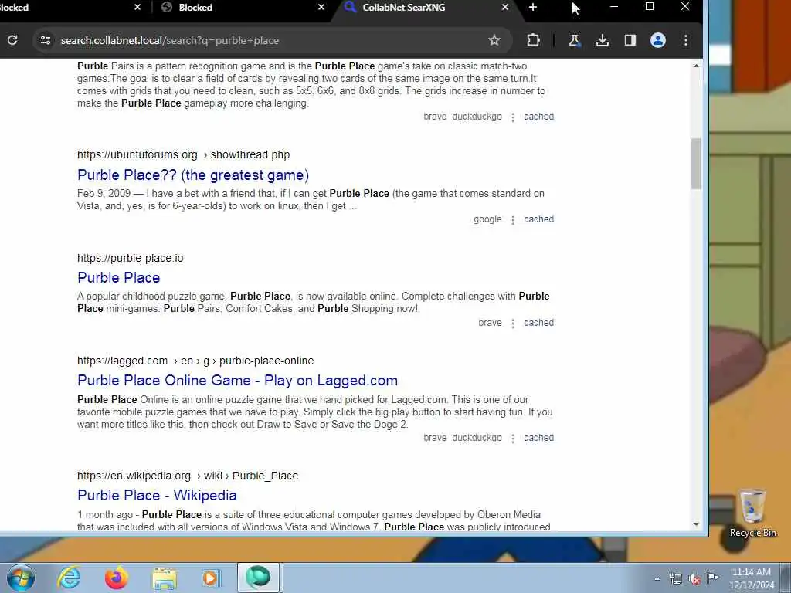Viewport: 791px width, 593px height.
Task: Click duckduckgo label under Purble Pairs result
Action: click(477, 117)
